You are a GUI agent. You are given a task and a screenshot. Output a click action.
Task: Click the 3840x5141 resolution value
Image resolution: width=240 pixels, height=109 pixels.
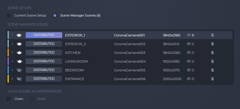(x=171, y=44)
